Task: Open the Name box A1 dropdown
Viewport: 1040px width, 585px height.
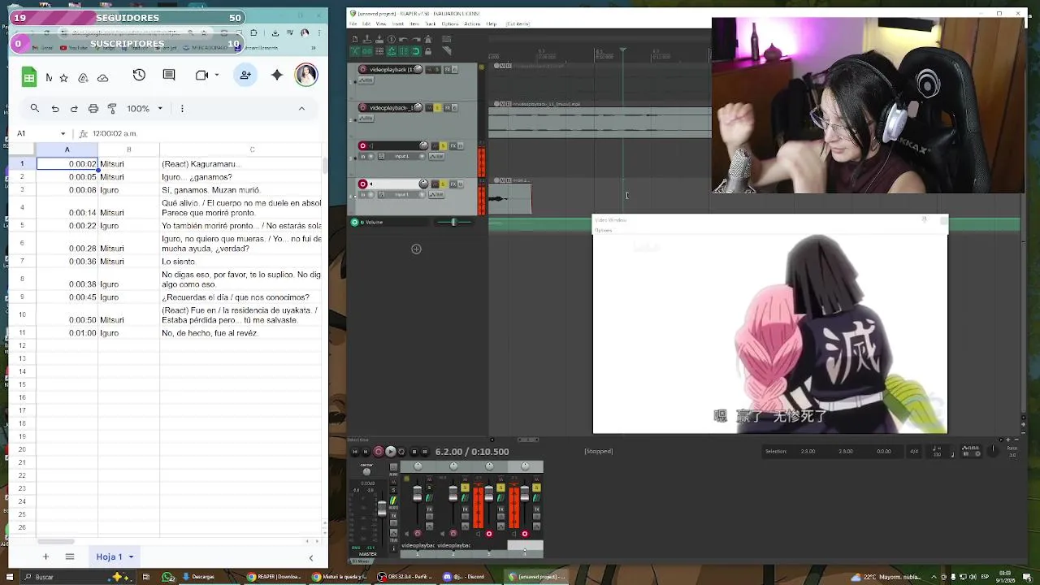Action: 63,133
